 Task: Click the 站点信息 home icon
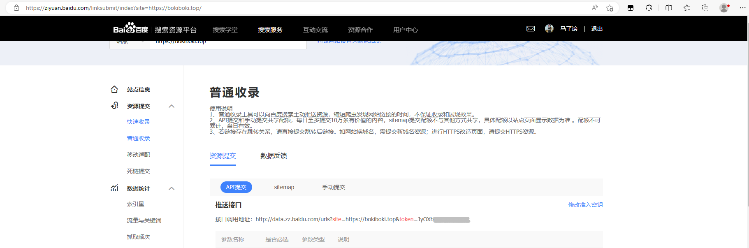114,89
